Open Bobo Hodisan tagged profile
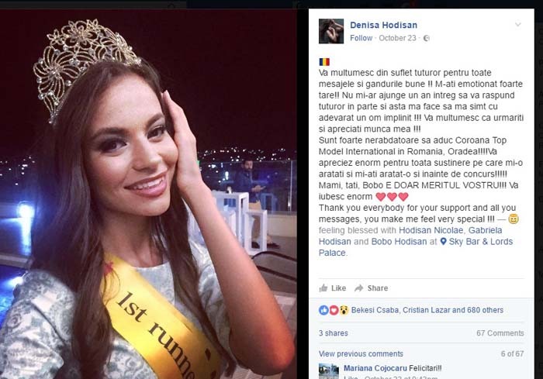Viewport: 543px width, 379px height. [399, 242]
